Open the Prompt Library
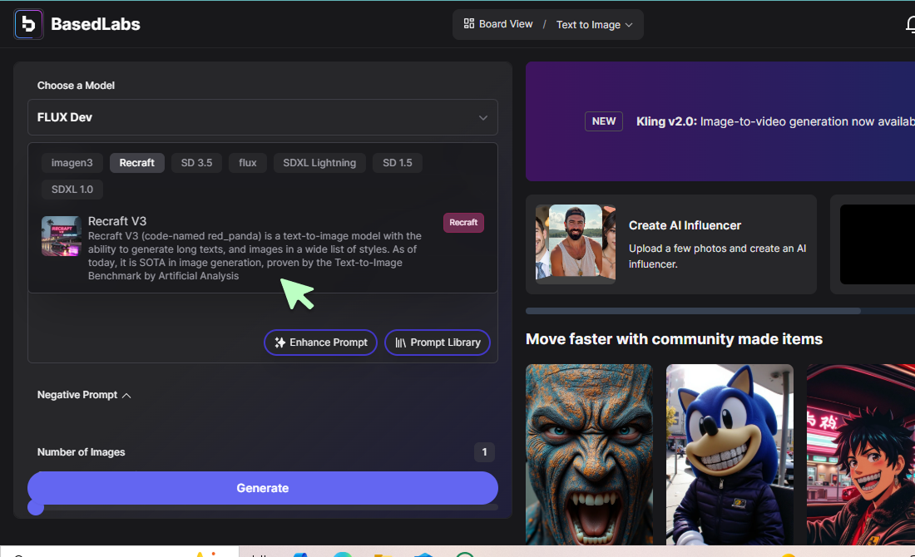The width and height of the screenshot is (915, 557). point(437,343)
